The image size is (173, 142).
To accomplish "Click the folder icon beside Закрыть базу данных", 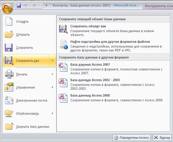I will tap(9, 126).
